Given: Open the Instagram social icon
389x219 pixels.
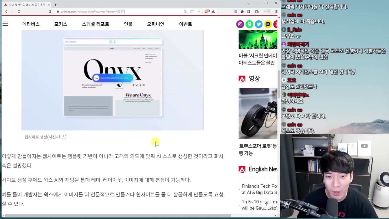Looking at the screenshot, I should pos(240,24).
